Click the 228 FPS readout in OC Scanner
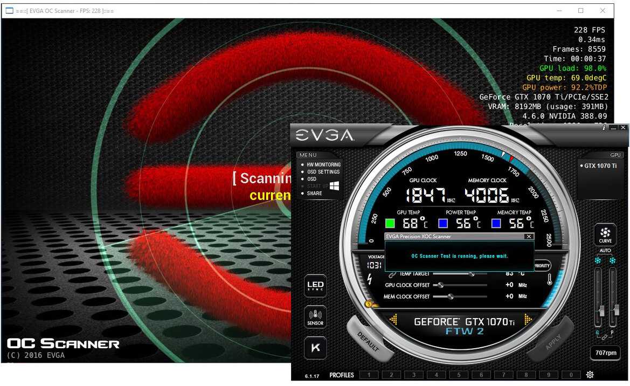This screenshot has width=630, height=386. 590,30
